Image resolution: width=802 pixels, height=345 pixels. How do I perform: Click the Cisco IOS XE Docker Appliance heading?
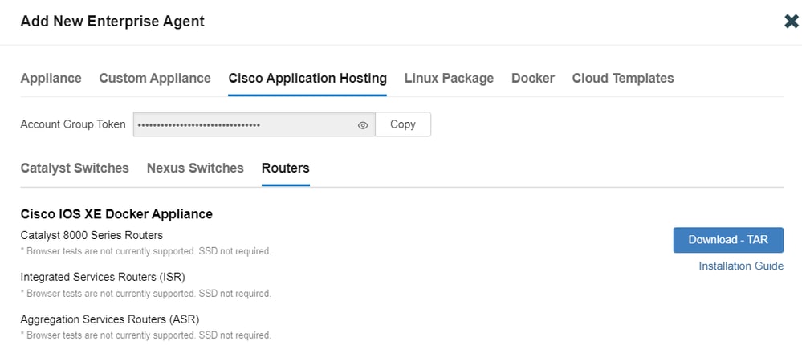(116, 214)
